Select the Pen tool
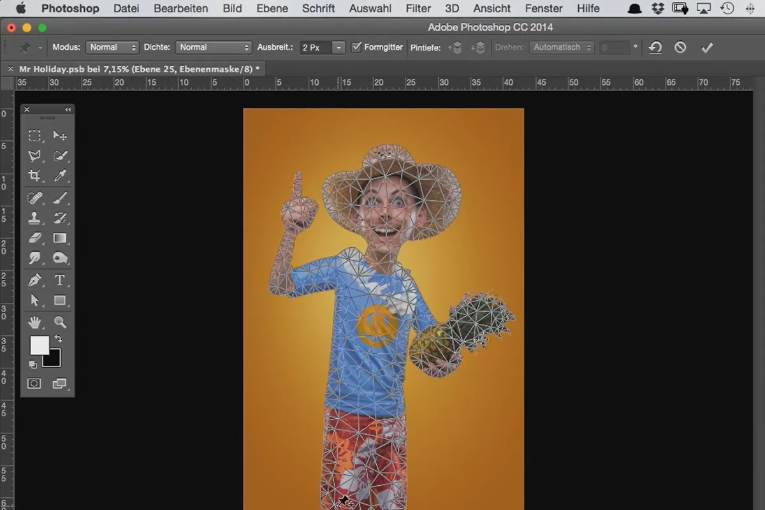765x510 pixels. pyautogui.click(x=34, y=280)
